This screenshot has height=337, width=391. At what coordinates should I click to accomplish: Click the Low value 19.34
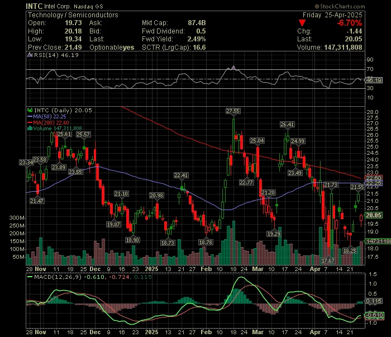(73, 39)
